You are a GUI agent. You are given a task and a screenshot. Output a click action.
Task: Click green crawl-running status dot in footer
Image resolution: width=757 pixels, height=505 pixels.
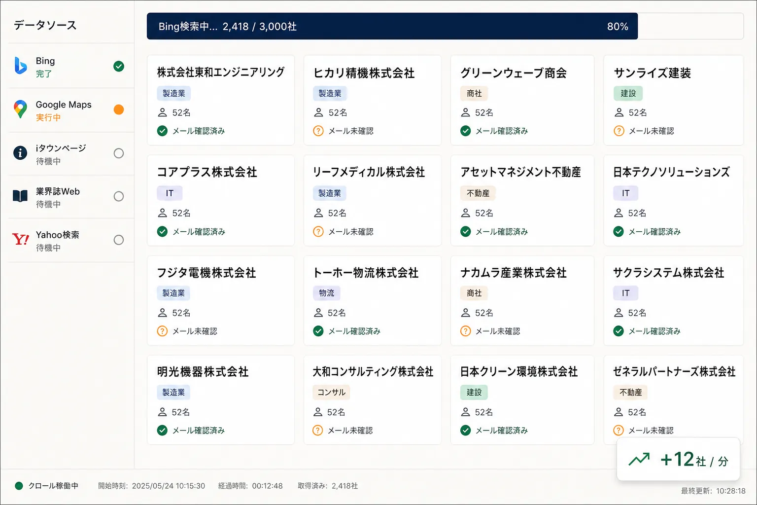pos(19,486)
